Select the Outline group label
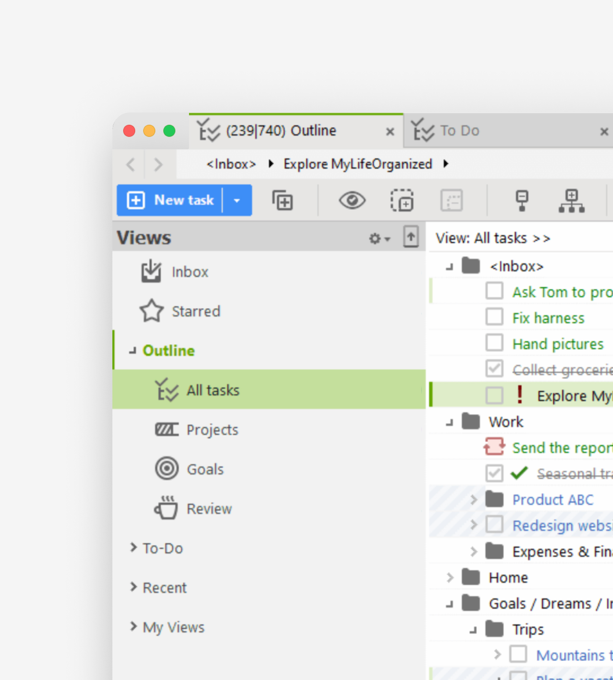 tap(169, 350)
